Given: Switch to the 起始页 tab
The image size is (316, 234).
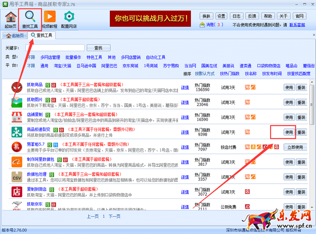Looking at the screenshot, I should [x=15, y=36].
